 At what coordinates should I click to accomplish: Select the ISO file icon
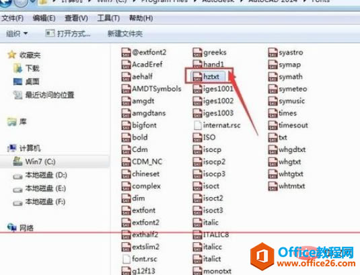197,137
